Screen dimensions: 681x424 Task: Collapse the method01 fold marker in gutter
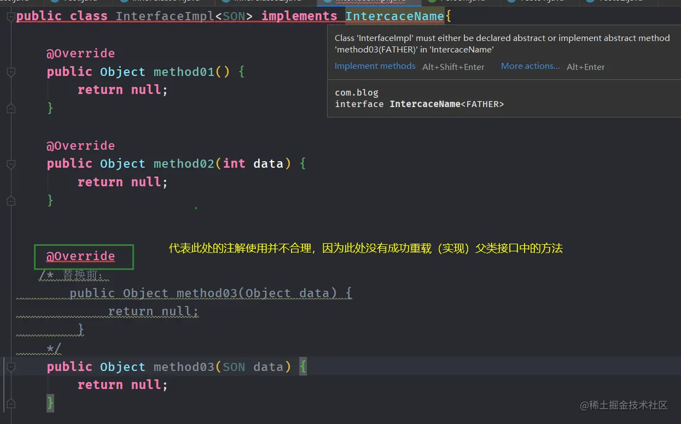pyautogui.click(x=10, y=72)
